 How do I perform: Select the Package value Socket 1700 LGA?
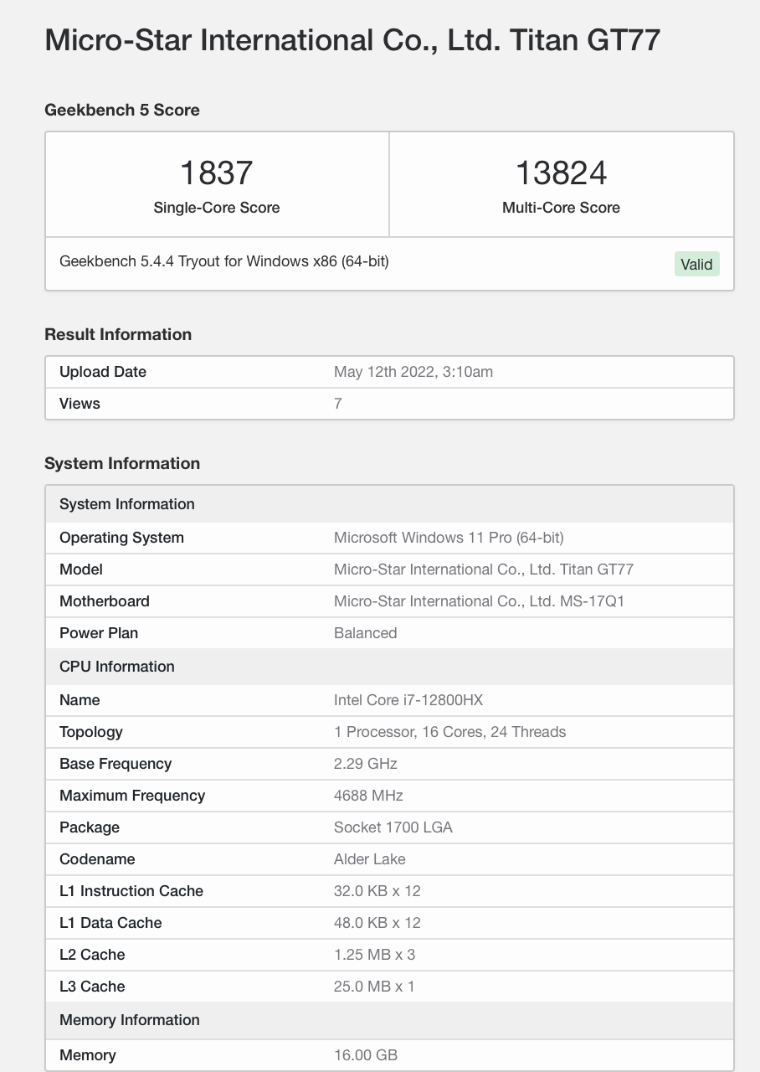(393, 827)
